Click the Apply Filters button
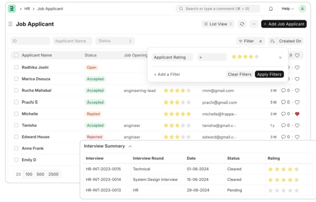 [269, 74]
